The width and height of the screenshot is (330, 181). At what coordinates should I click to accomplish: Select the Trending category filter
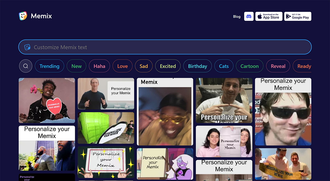(50, 66)
